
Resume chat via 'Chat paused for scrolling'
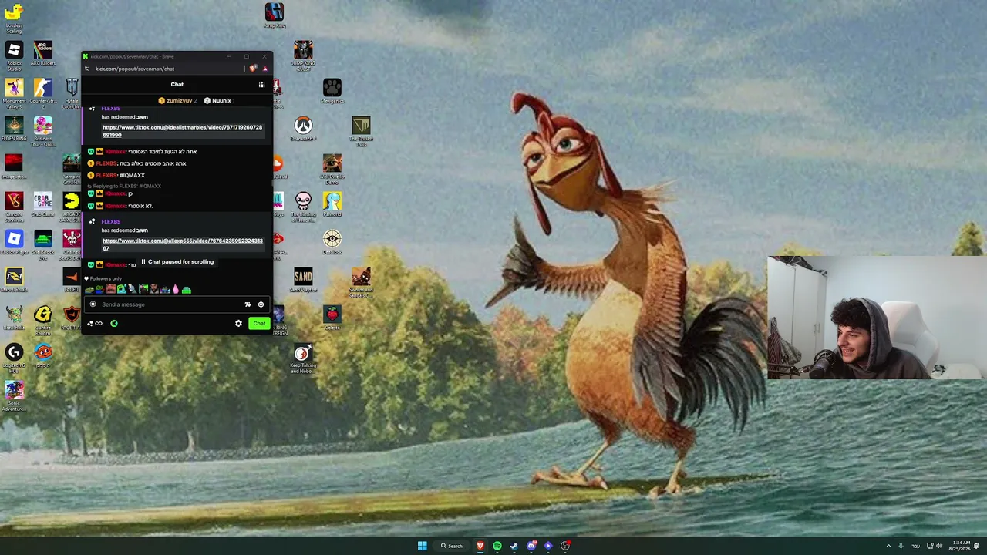pyautogui.click(x=177, y=262)
